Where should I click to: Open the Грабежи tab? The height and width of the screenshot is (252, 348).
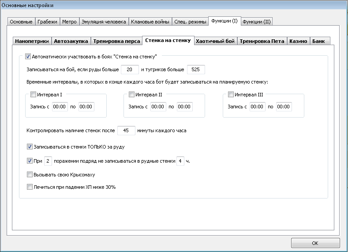click(47, 22)
